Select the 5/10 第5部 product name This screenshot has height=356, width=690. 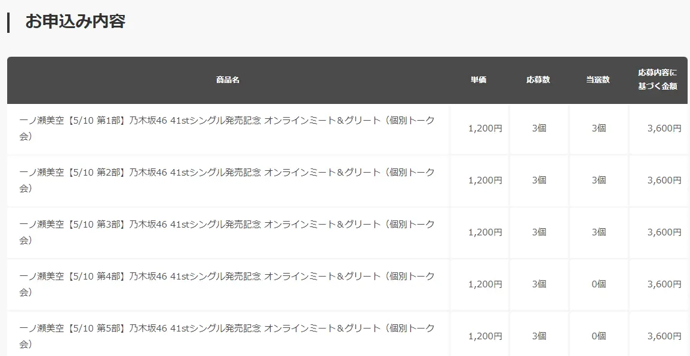227,336
